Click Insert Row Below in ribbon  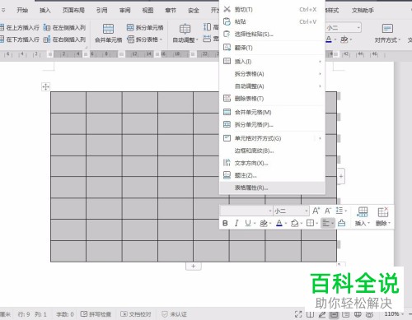coord(20,39)
